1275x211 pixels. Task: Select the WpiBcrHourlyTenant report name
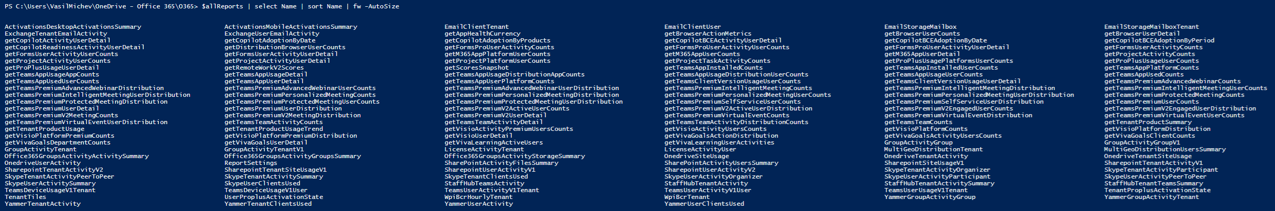click(478, 197)
